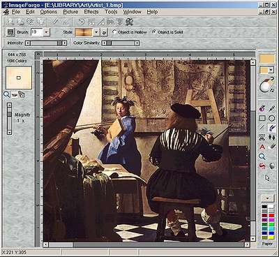279x257 pixels.
Task: Open the Style pattern dropdown
Action: pos(97,32)
